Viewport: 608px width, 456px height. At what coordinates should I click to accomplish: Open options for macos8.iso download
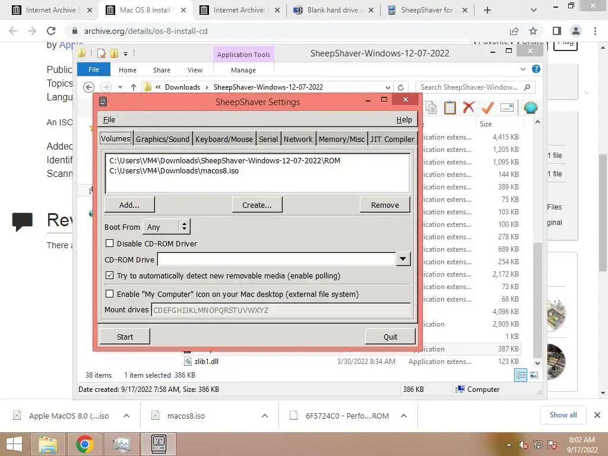(264, 416)
